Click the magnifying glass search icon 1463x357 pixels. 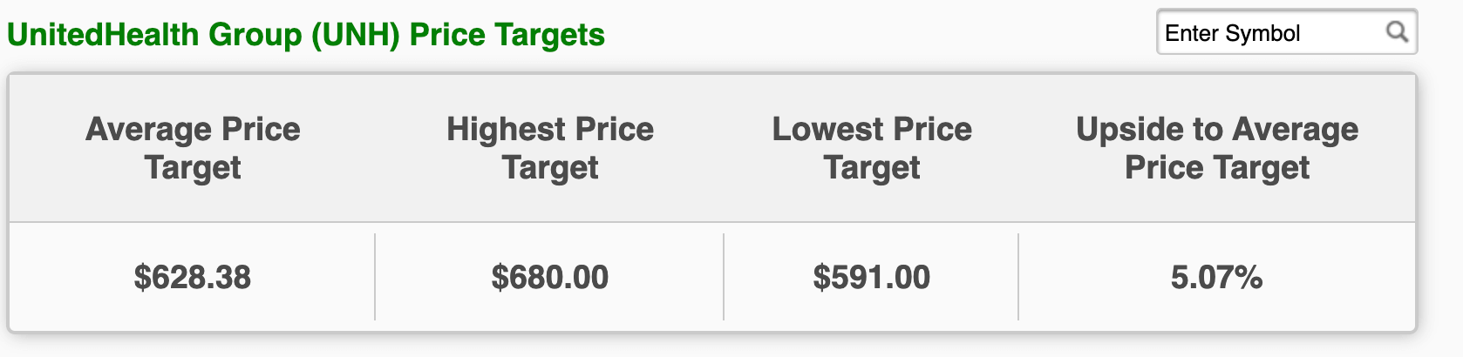[x=1397, y=32]
